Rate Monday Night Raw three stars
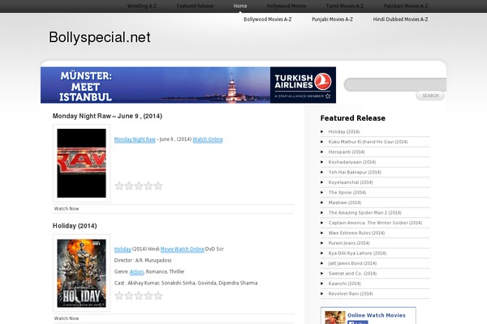This screenshot has height=324, width=487. point(139,185)
